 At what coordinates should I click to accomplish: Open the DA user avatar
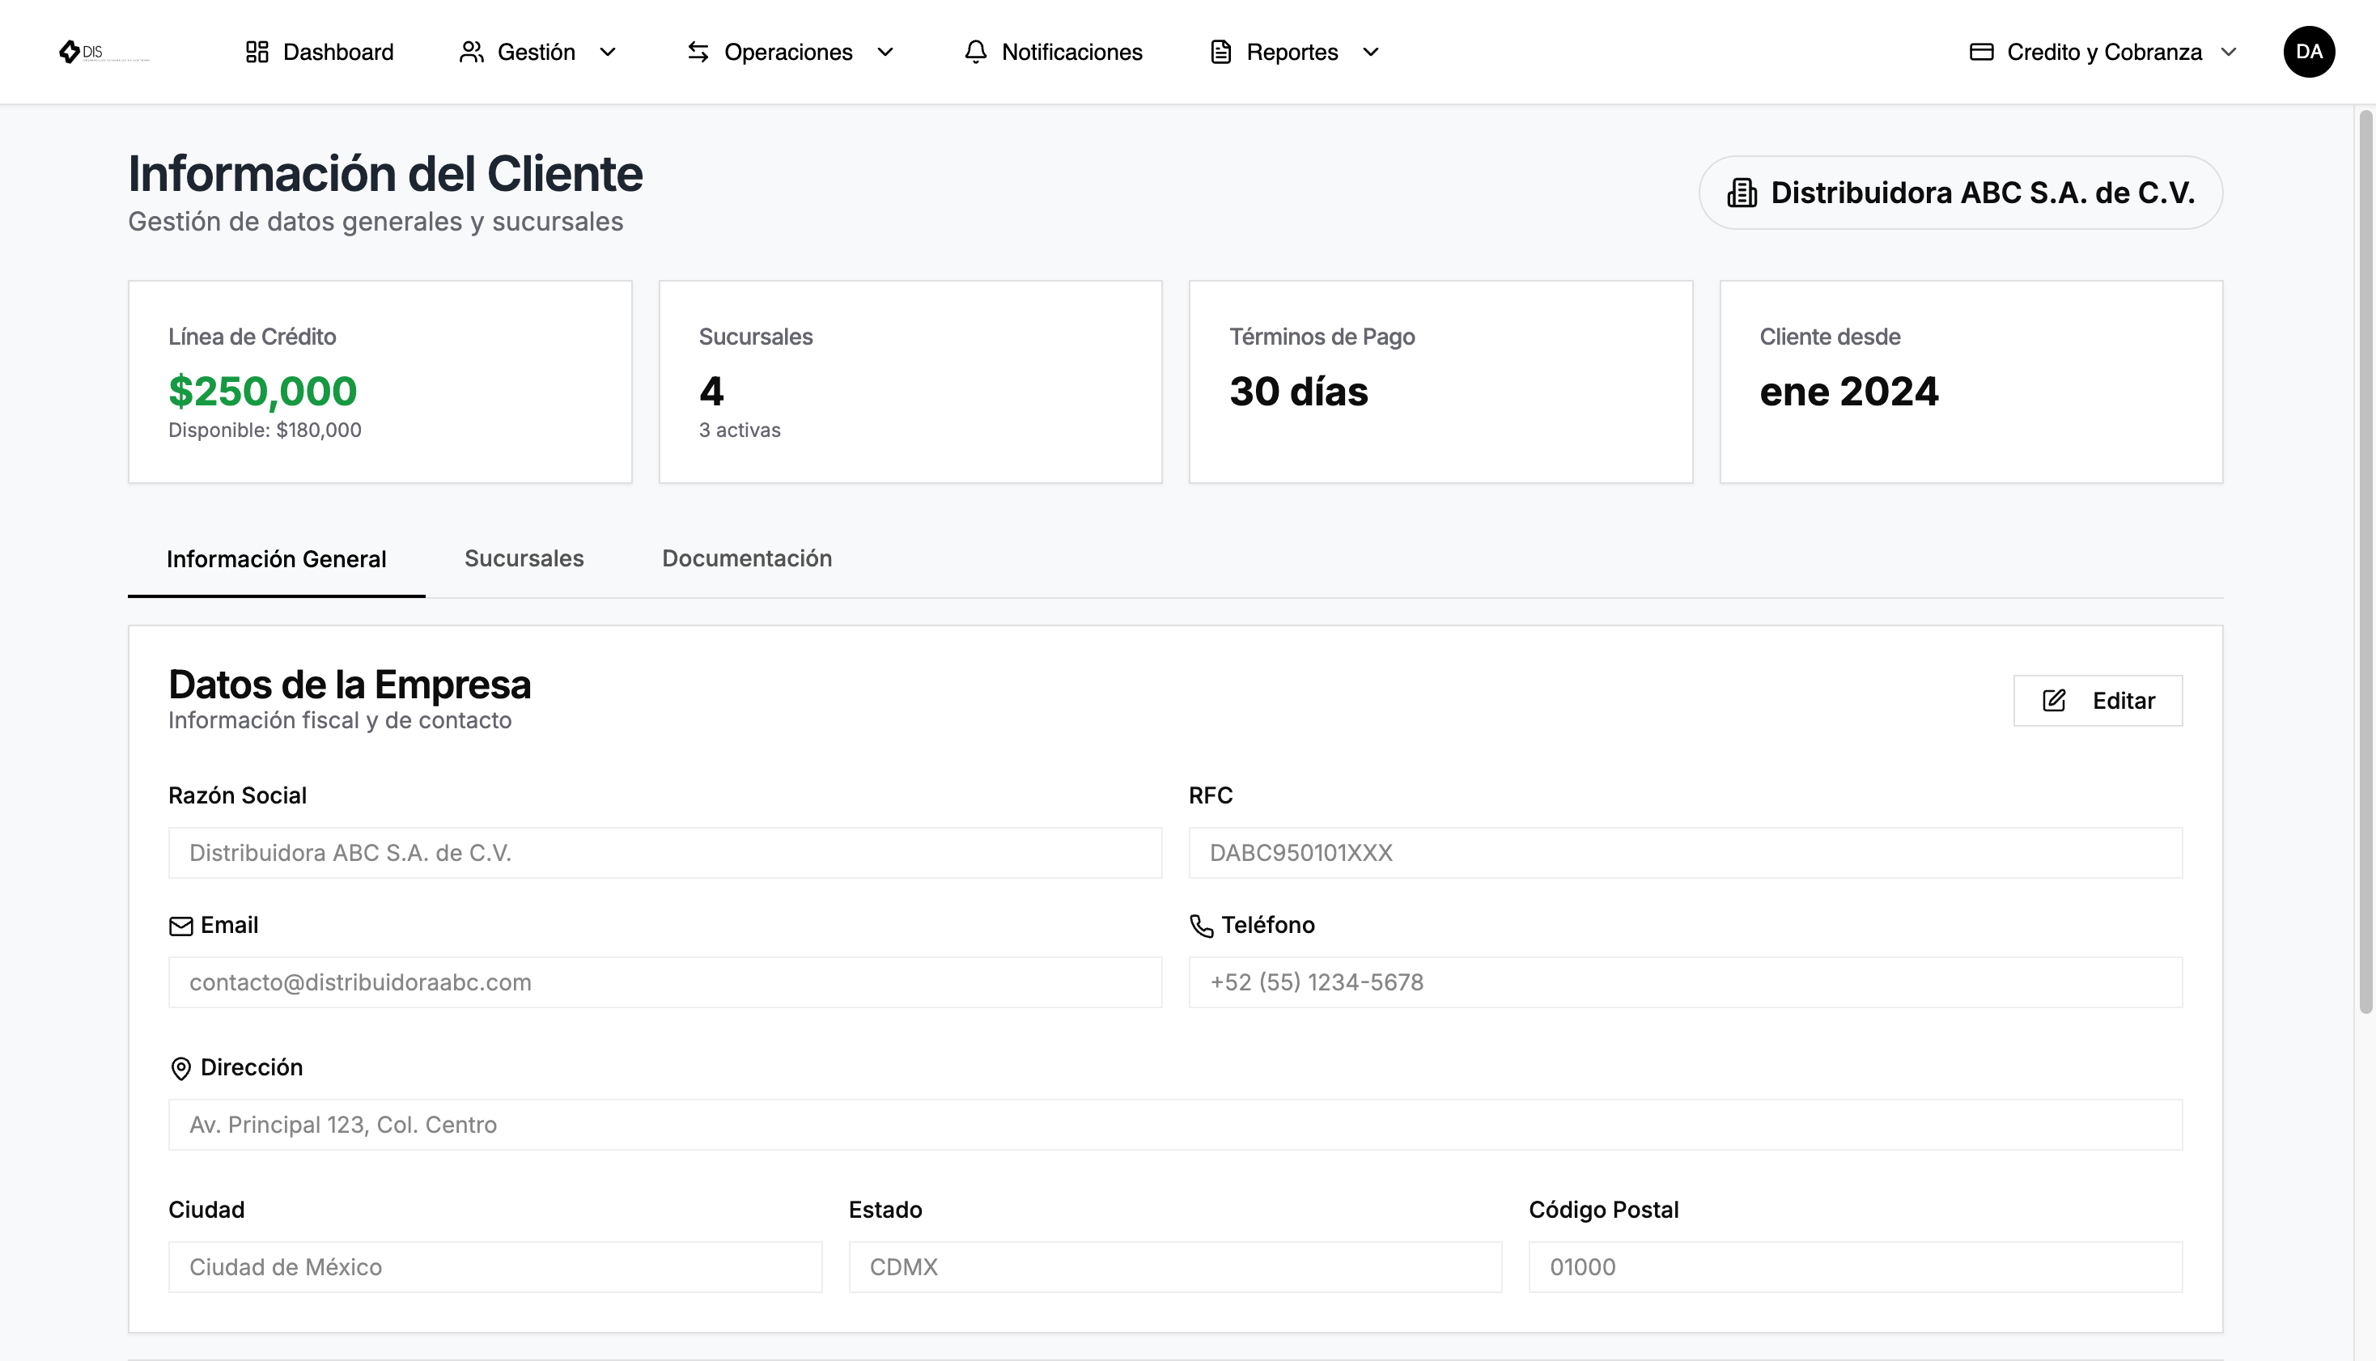coord(2309,52)
